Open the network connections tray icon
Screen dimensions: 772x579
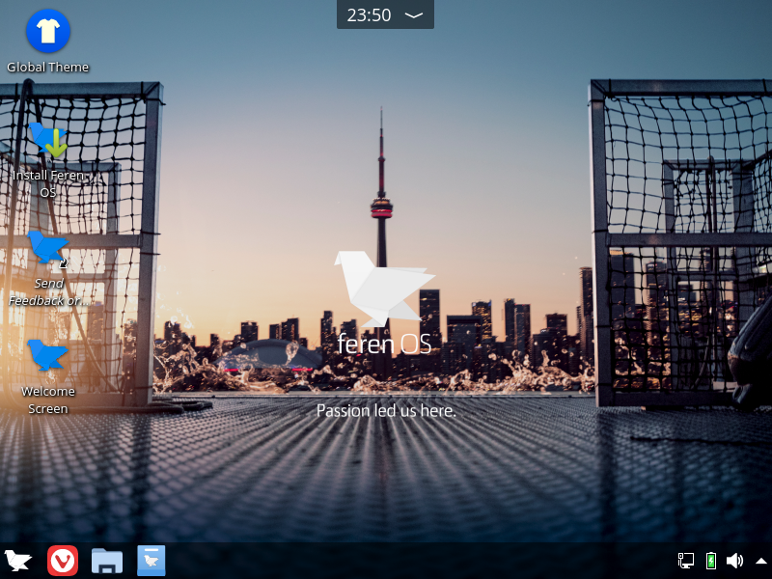click(685, 561)
